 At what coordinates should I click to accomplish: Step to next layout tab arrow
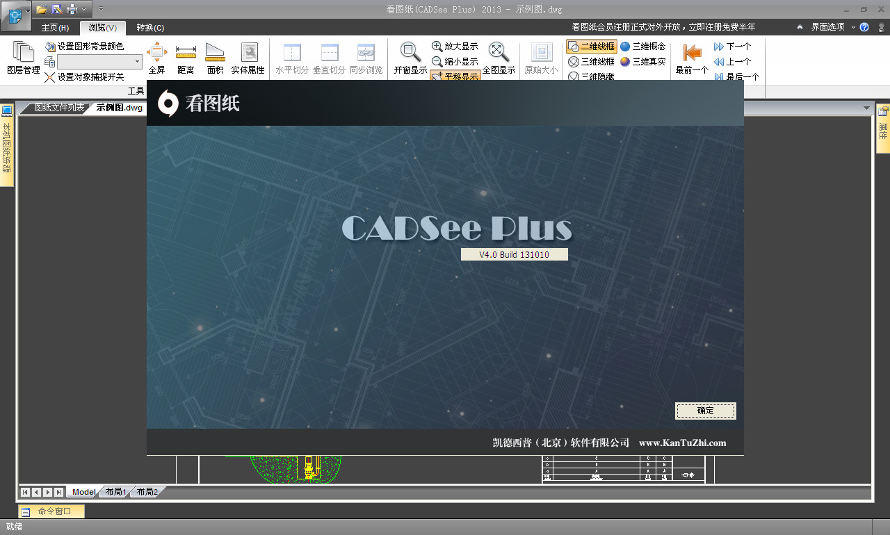[x=47, y=492]
